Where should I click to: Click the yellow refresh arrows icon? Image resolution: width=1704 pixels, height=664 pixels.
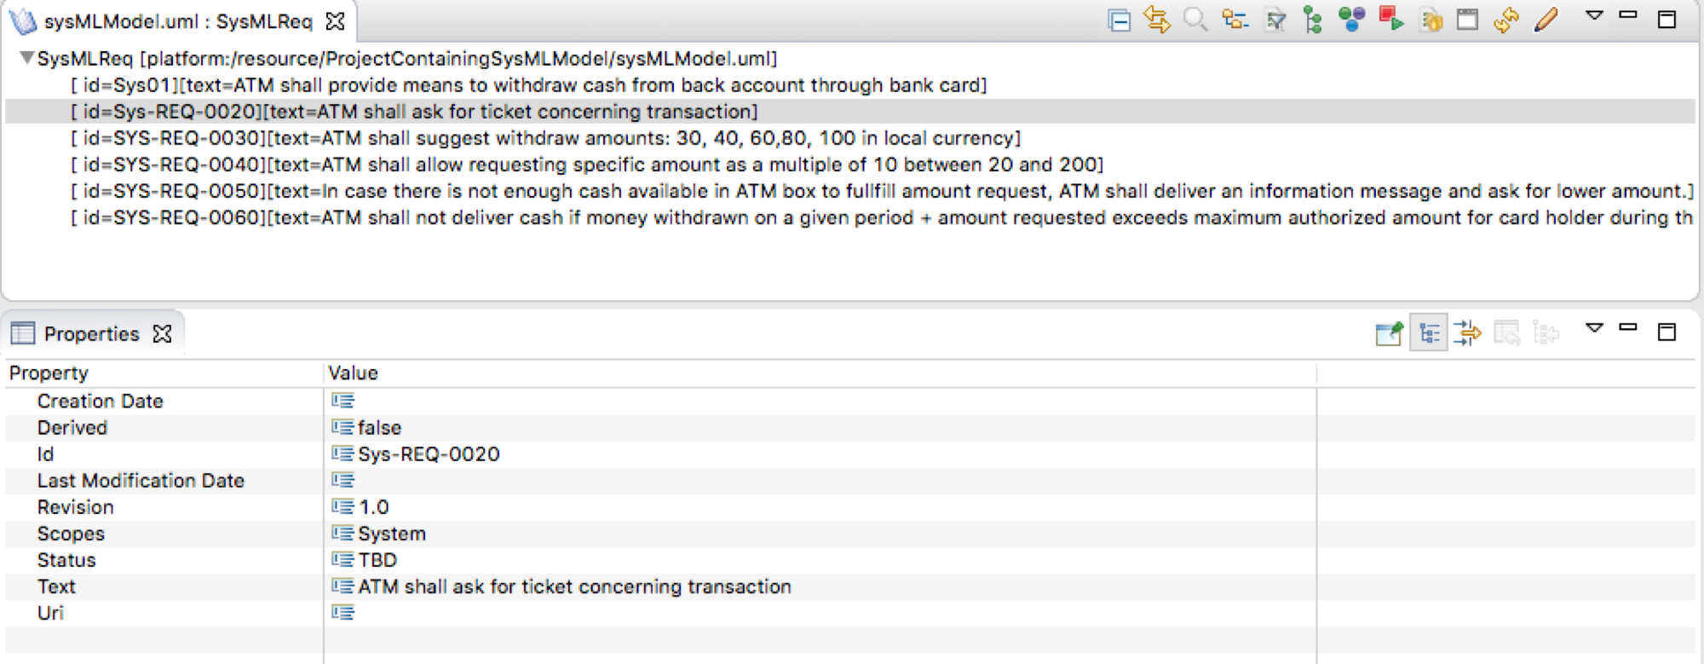coord(1506,20)
